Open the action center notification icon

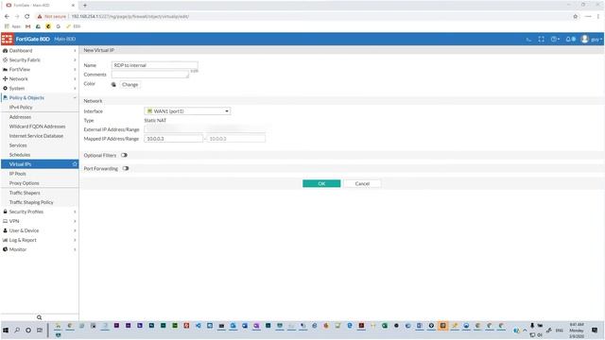point(595,331)
